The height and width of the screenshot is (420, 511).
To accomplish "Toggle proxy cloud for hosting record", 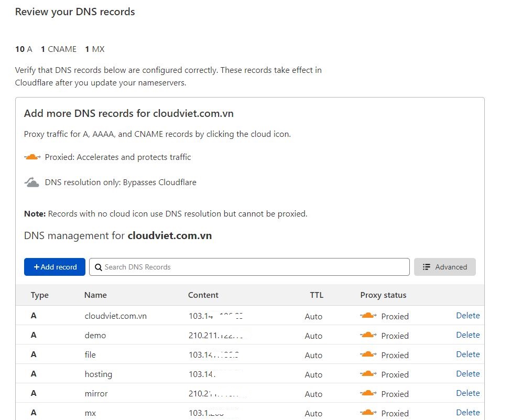I will point(368,374).
